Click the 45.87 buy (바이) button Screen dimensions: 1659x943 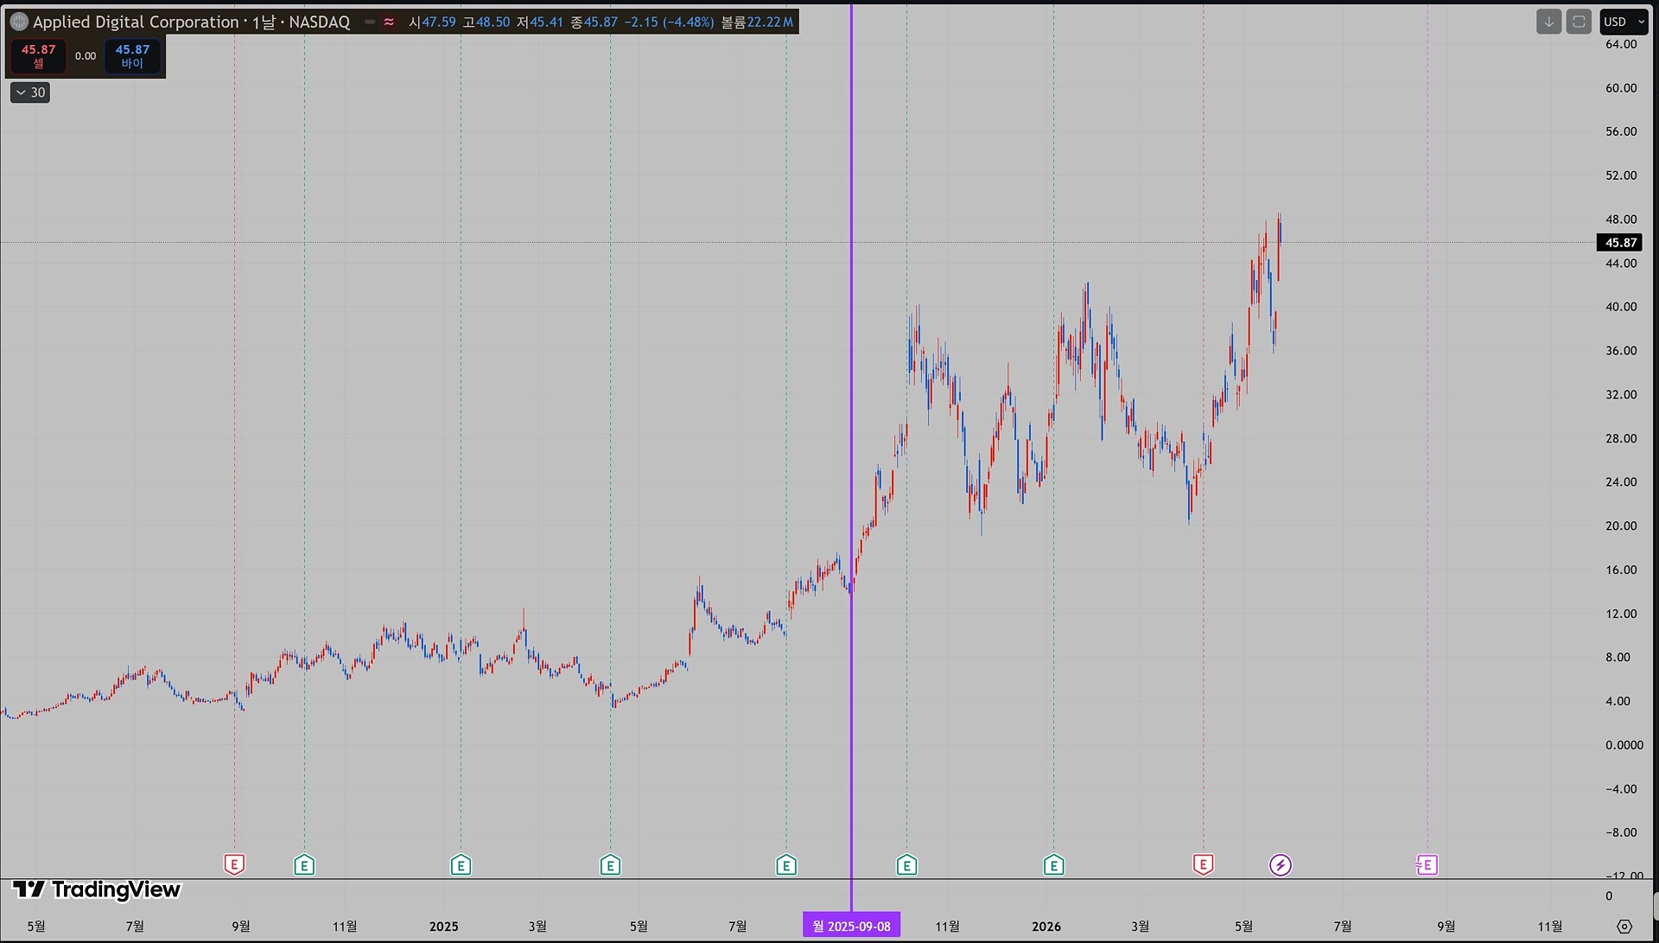tap(132, 56)
